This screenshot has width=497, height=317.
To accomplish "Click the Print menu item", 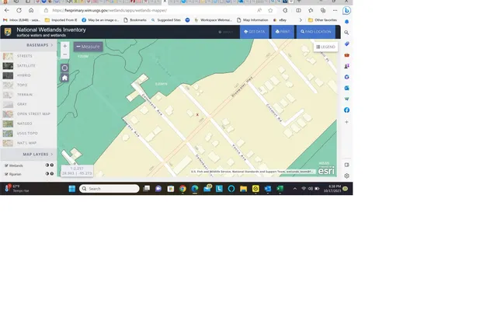I will click(x=281, y=32).
